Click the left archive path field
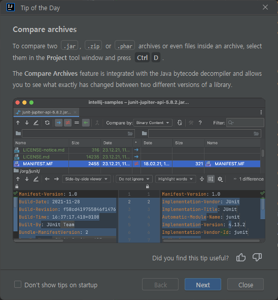 78,134
